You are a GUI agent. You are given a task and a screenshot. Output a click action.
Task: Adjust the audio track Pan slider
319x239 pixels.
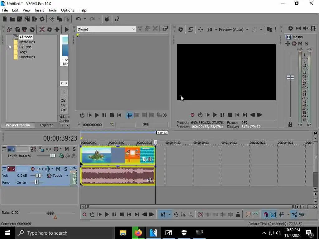[x=36, y=182]
